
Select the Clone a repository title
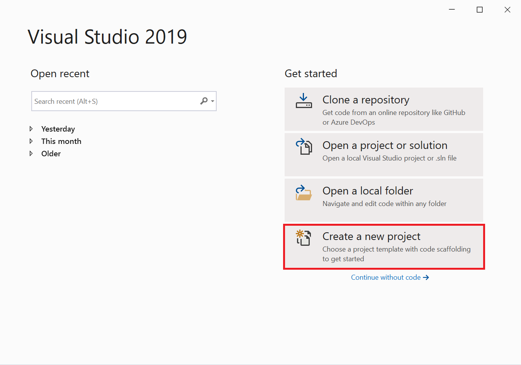366,100
